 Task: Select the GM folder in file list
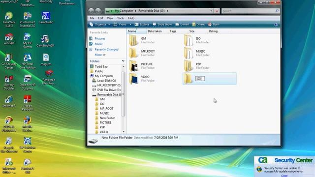[142, 40]
